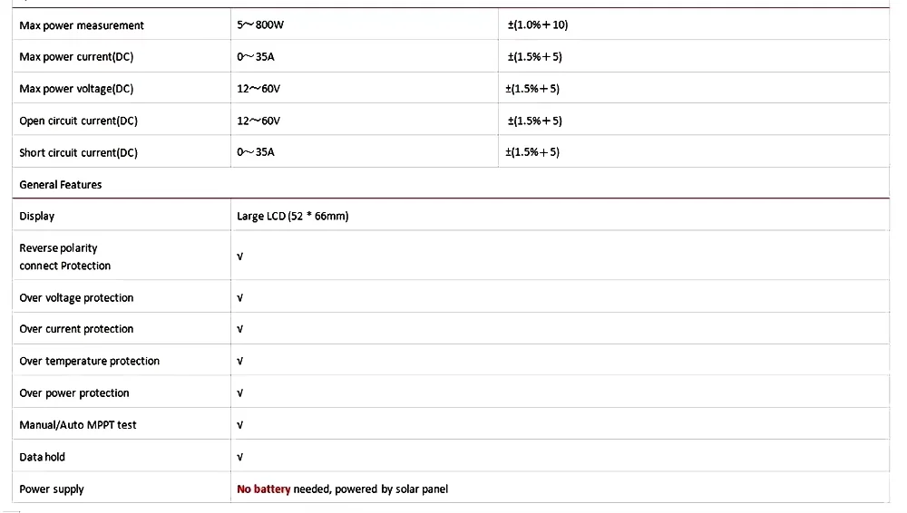The width and height of the screenshot is (907, 513).
Task: Click the checkmark for Reverse polarity protection
Action: [x=240, y=256]
